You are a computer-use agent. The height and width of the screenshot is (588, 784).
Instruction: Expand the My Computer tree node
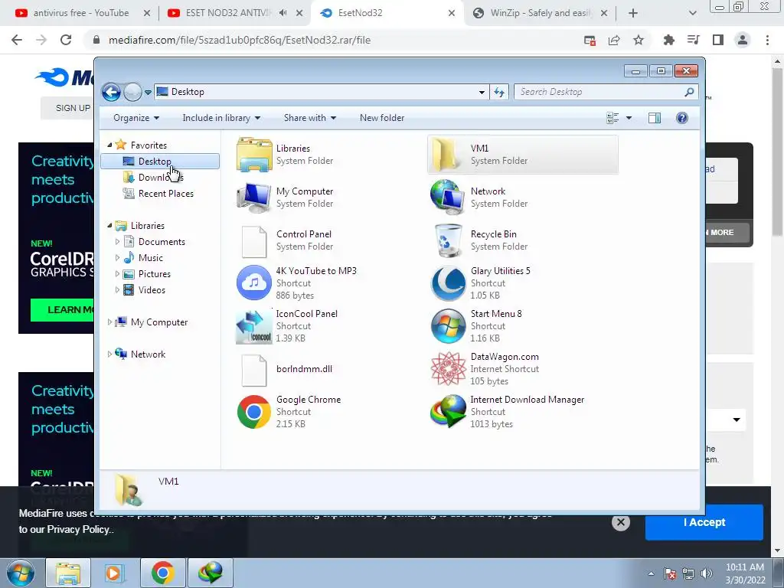click(x=109, y=322)
